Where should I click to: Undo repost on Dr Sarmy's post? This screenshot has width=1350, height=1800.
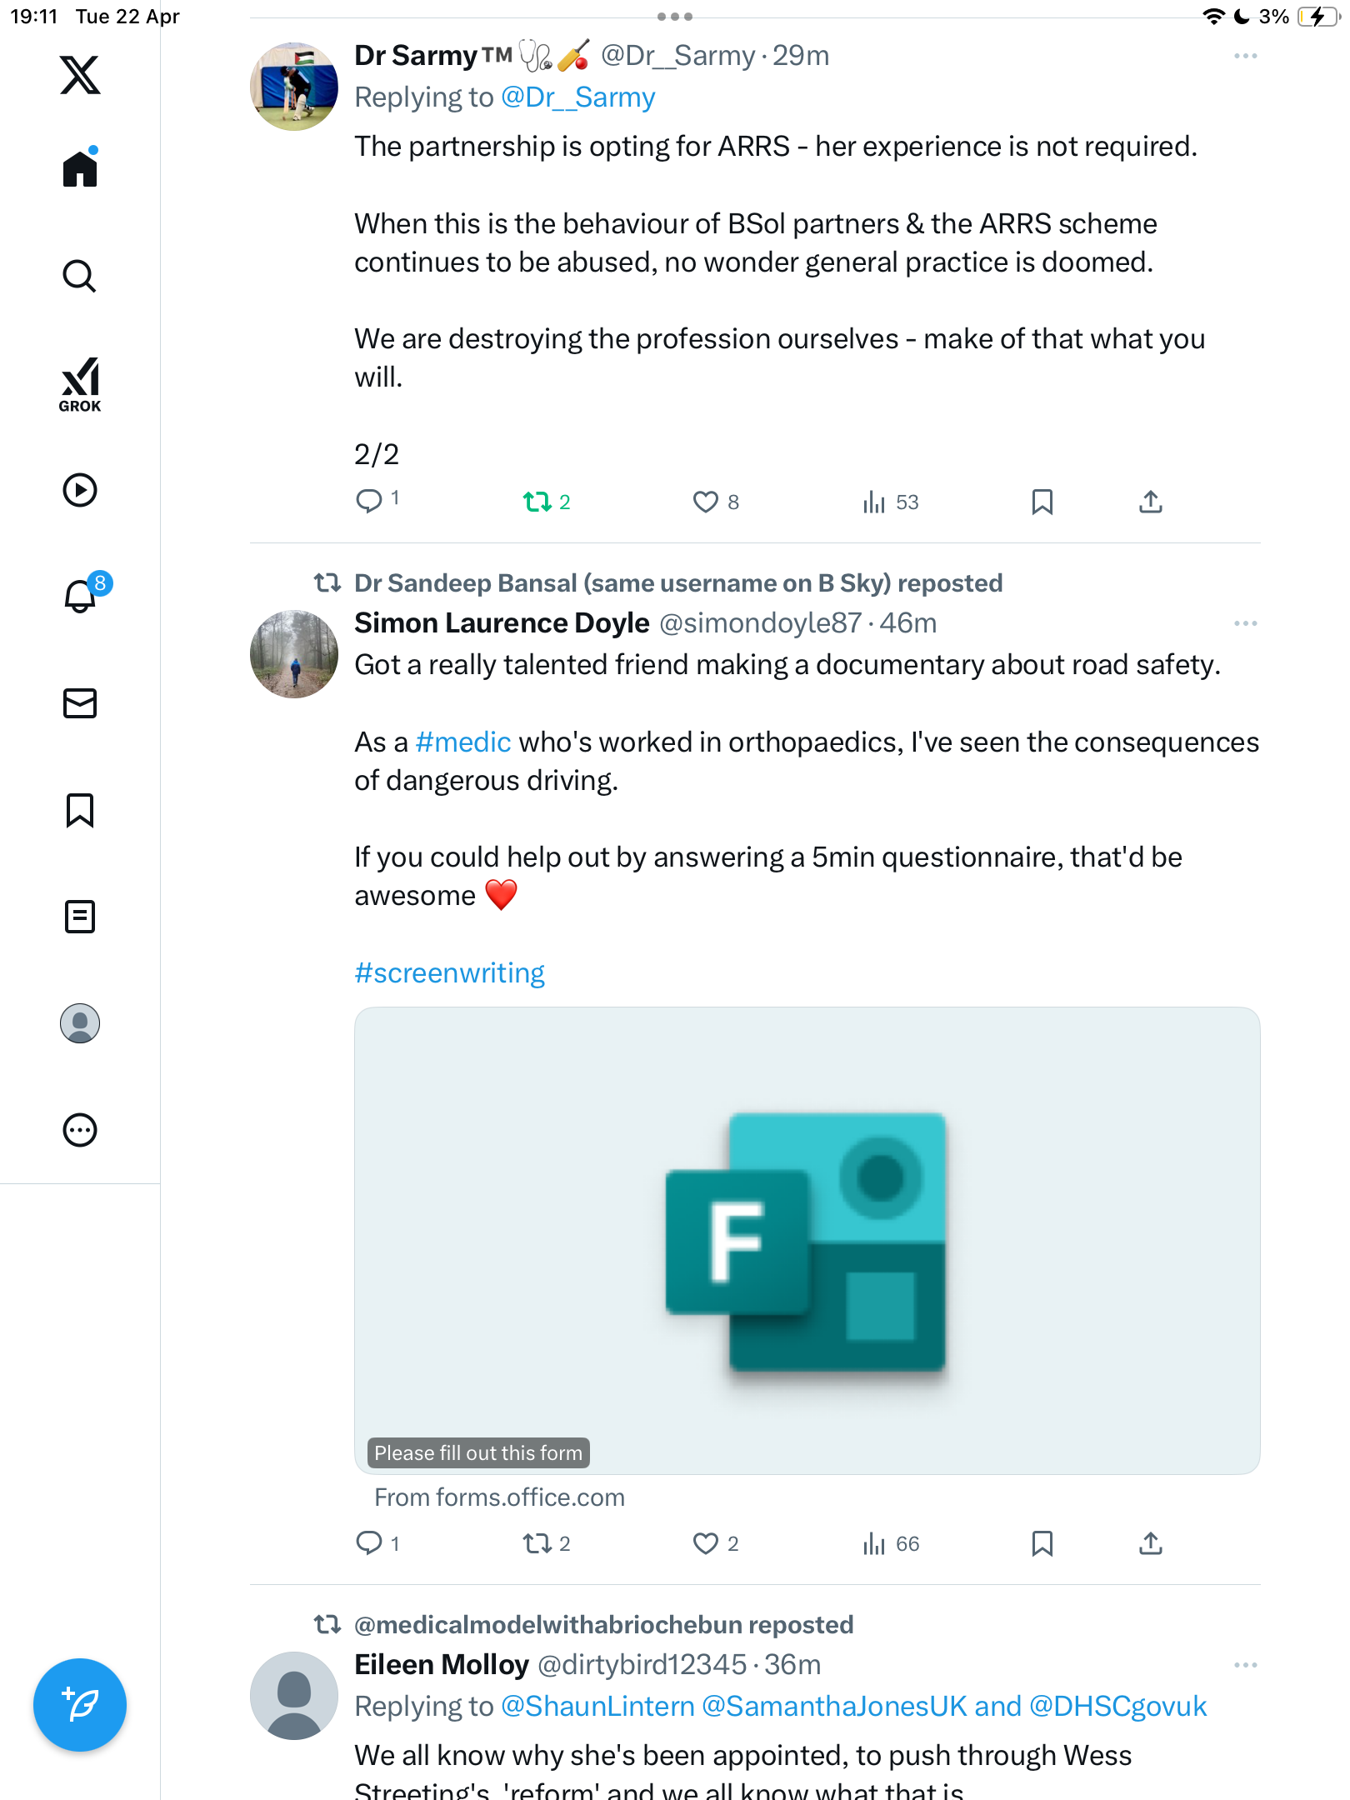547,502
